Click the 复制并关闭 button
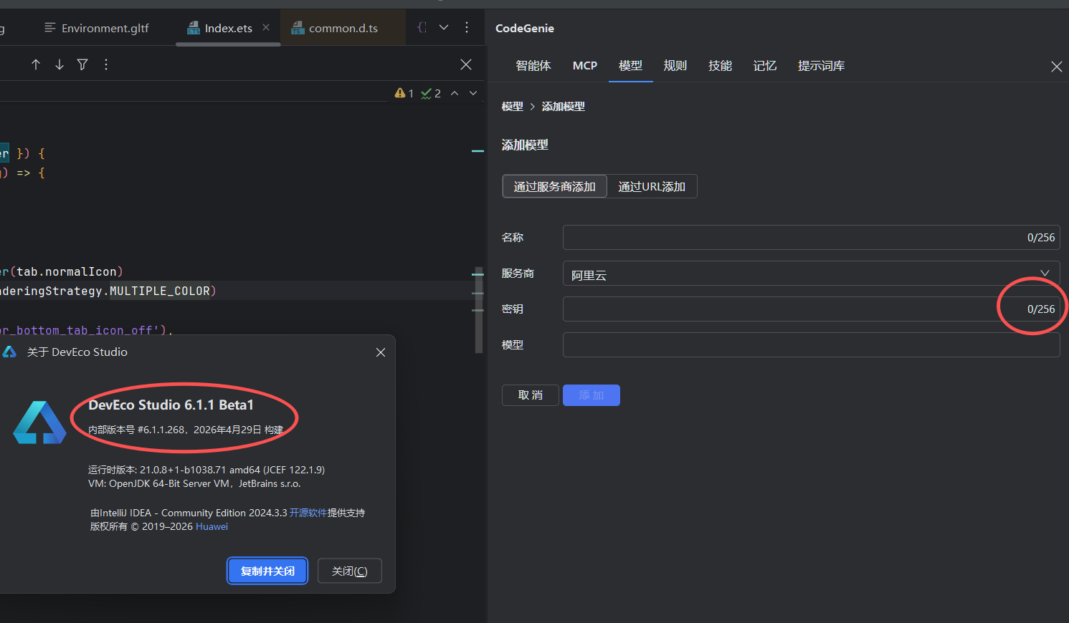 pyautogui.click(x=267, y=571)
